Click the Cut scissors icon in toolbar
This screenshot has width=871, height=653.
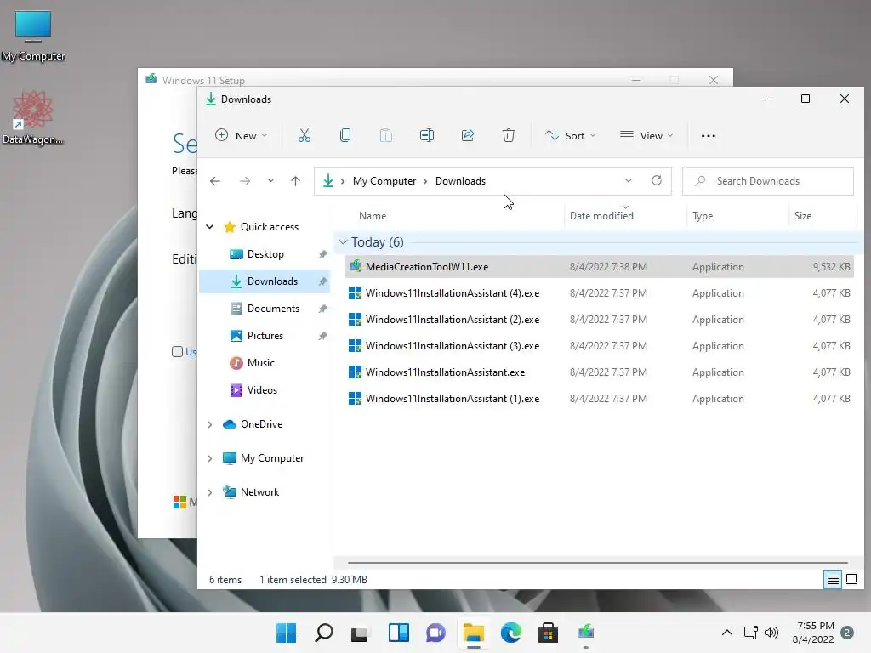click(304, 135)
